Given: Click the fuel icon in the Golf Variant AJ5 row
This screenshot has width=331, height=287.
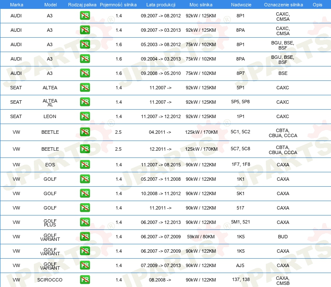Looking at the screenshot, I should tap(85, 265).
